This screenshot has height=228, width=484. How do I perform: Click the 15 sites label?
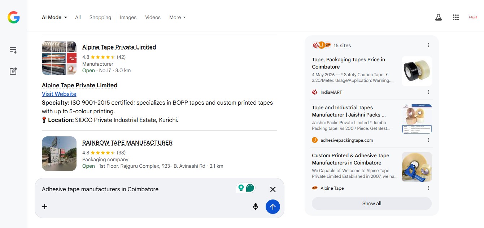(342, 45)
